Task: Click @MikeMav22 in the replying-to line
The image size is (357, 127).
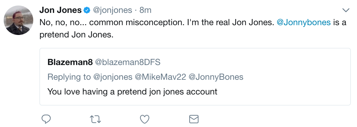Action: point(161,77)
